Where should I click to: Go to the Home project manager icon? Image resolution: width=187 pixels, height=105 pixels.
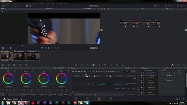click(177, 99)
